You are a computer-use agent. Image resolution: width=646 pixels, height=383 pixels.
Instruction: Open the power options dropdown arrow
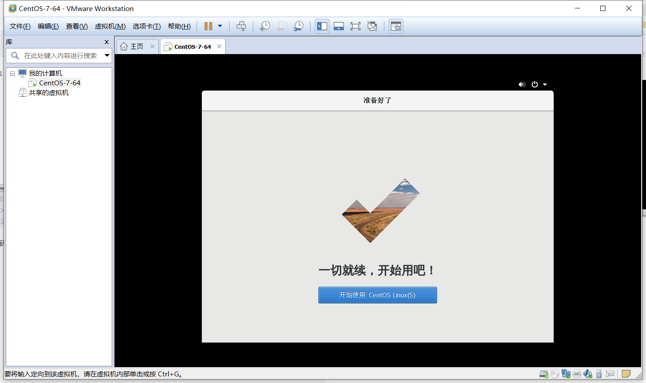click(x=220, y=26)
